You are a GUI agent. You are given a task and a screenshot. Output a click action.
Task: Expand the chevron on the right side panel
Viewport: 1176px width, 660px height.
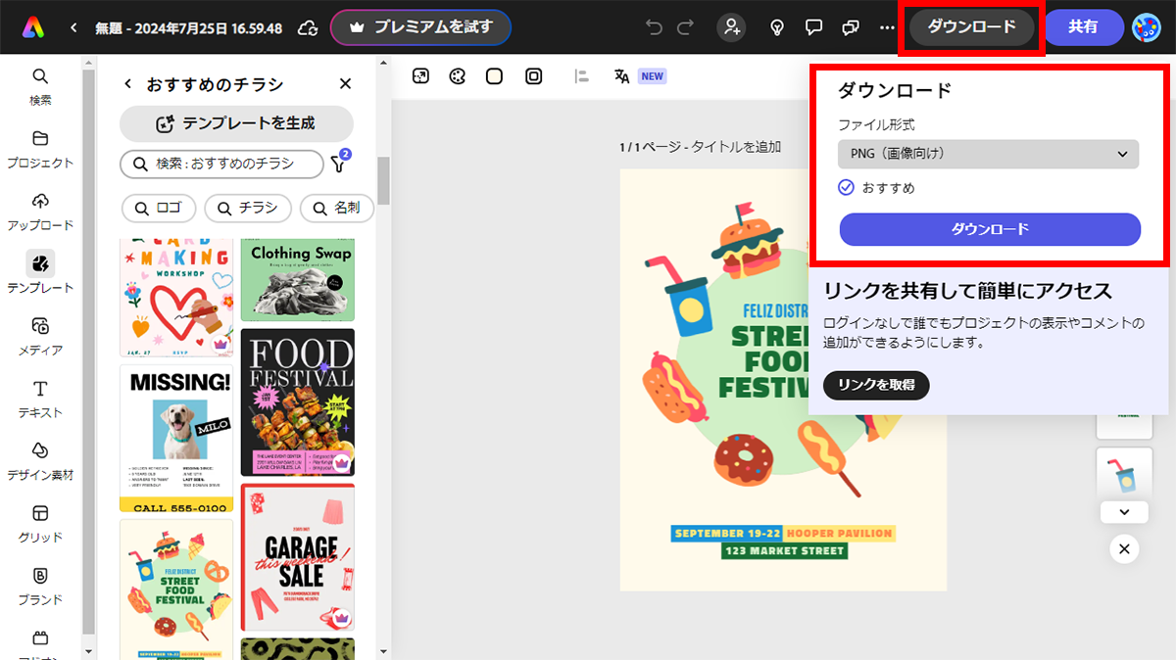click(1124, 512)
